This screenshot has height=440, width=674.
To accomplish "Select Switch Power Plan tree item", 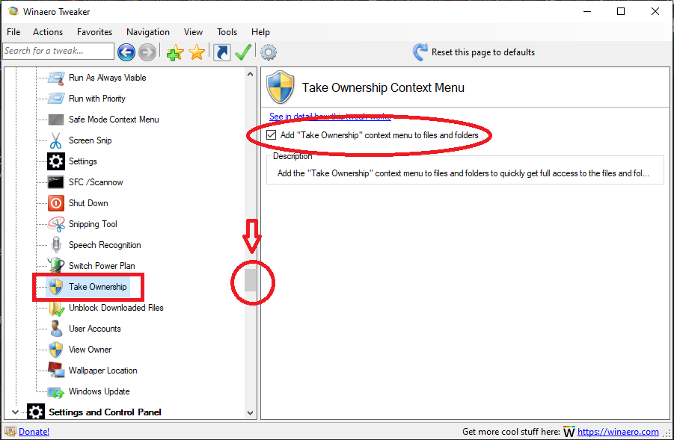I will point(102,266).
